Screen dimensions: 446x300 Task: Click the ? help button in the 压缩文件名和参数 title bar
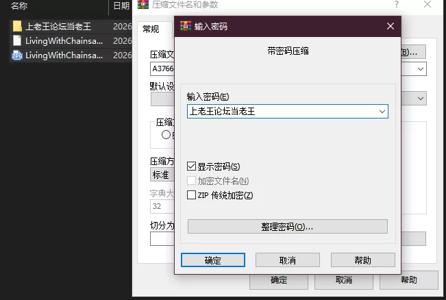pos(397,4)
